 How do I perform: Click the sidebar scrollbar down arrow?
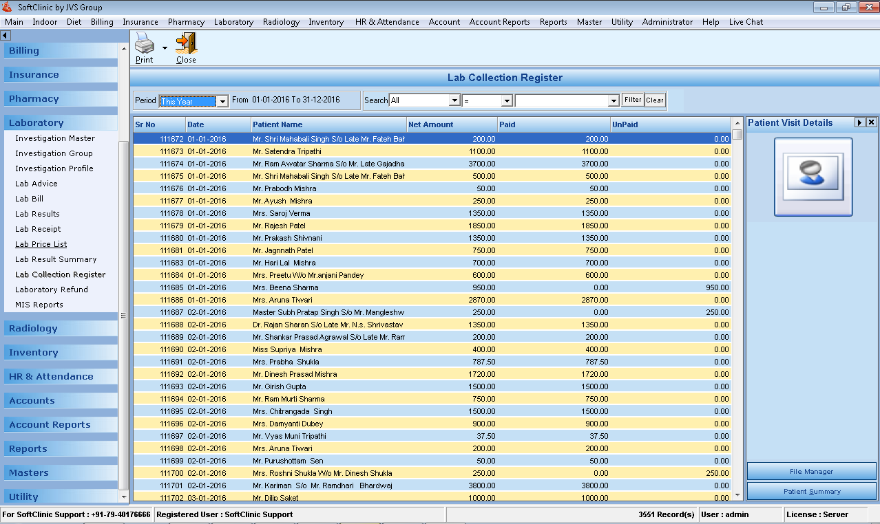coord(124,496)
